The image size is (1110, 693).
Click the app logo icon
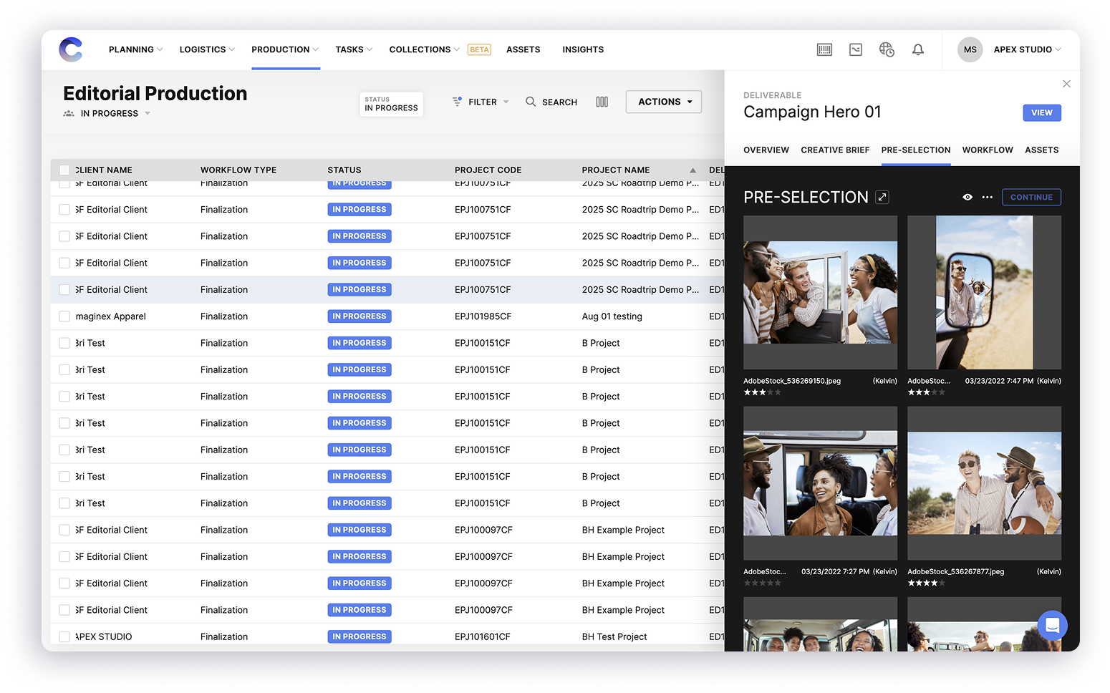tap(71, 49)
